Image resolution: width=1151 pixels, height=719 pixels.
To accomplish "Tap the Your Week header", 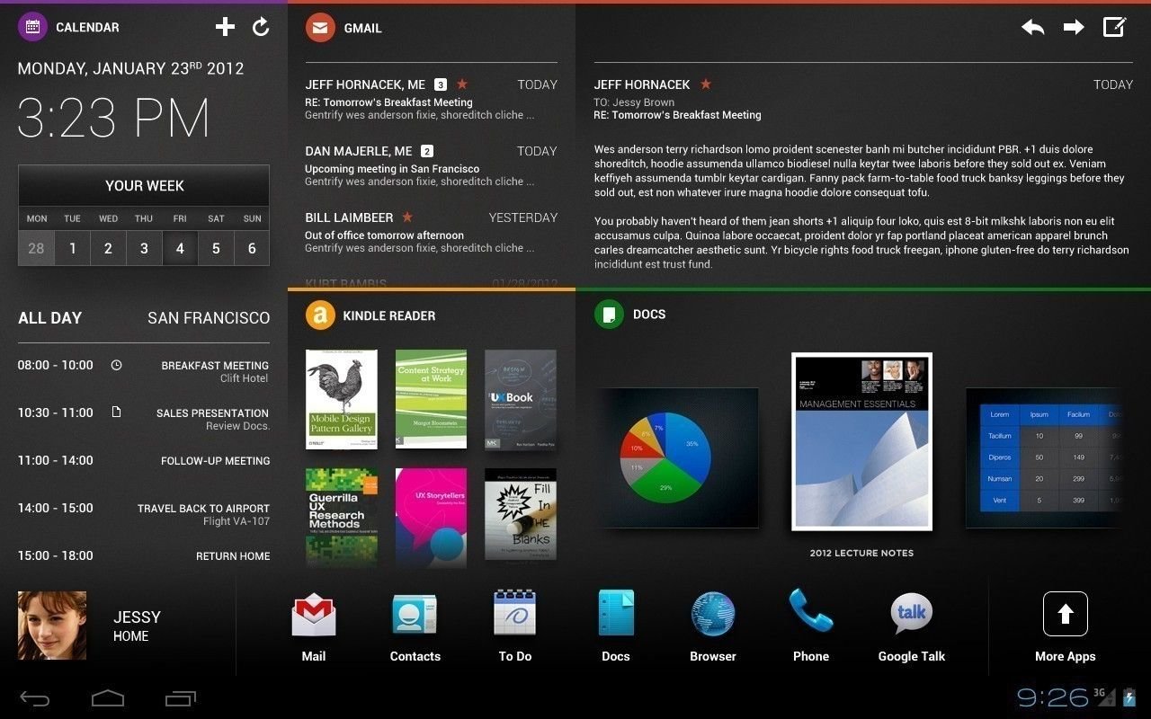I will 144,186.
